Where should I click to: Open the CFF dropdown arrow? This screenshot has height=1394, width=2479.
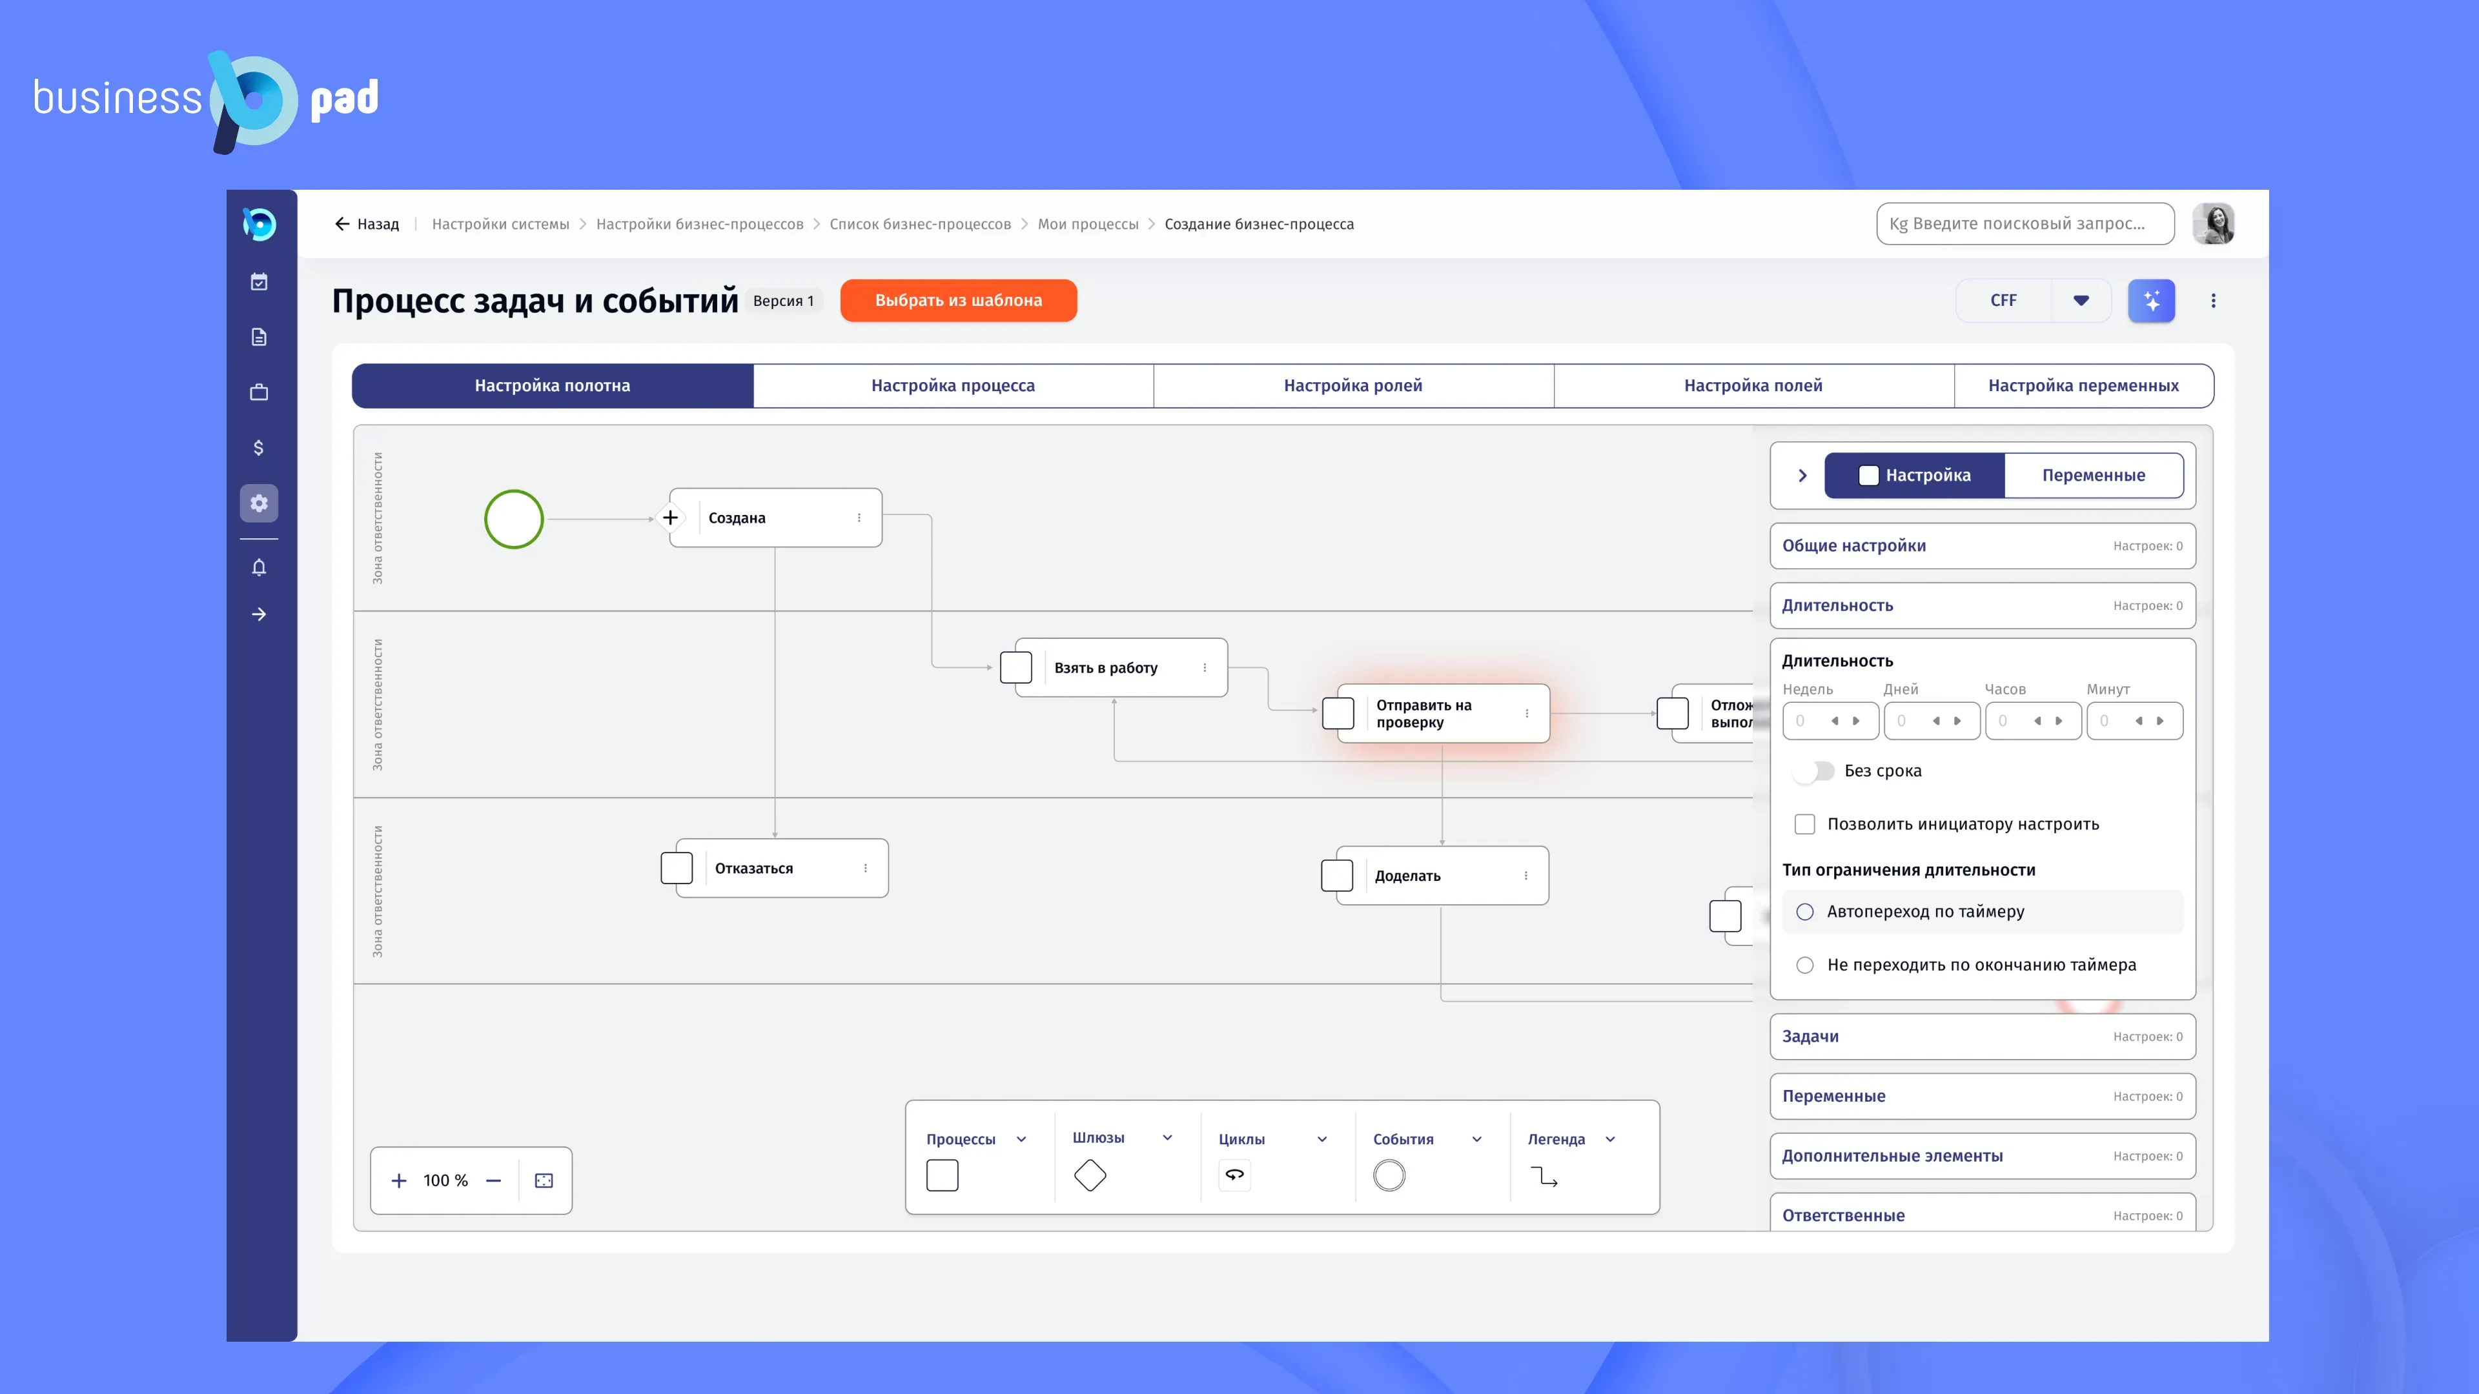click(2081, 301)
